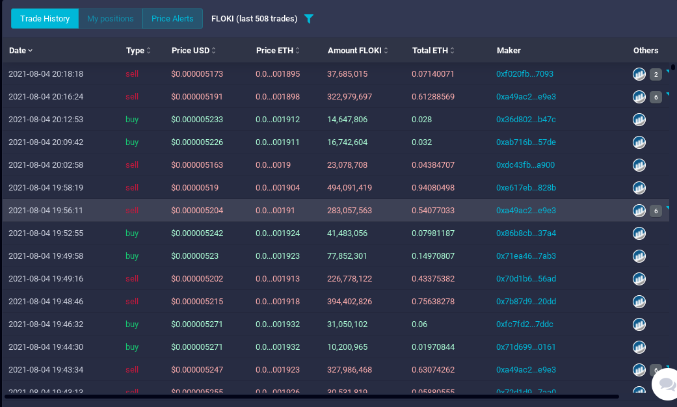Select the Trade History tab

pyautogui.click(x=44, y=19)
